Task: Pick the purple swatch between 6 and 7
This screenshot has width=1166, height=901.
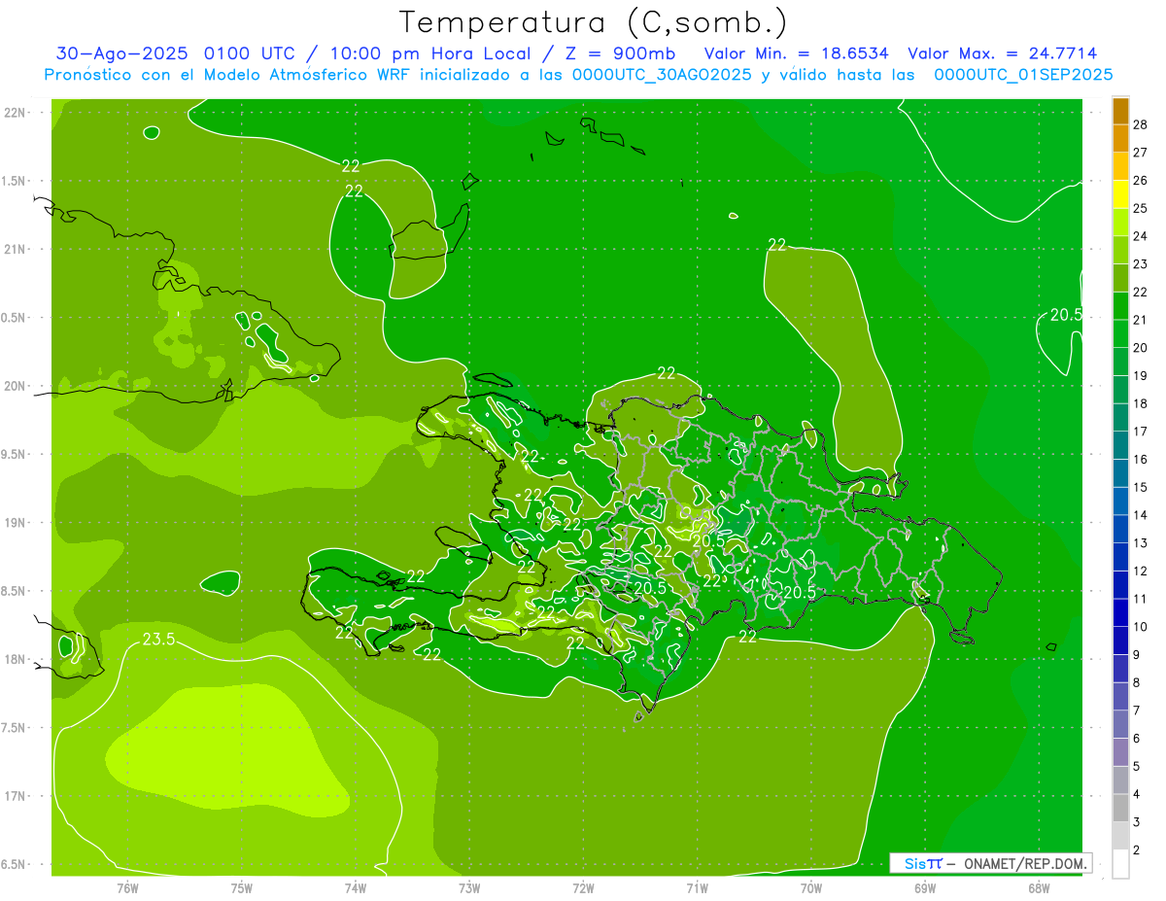Action: [x=1120, y=724]
